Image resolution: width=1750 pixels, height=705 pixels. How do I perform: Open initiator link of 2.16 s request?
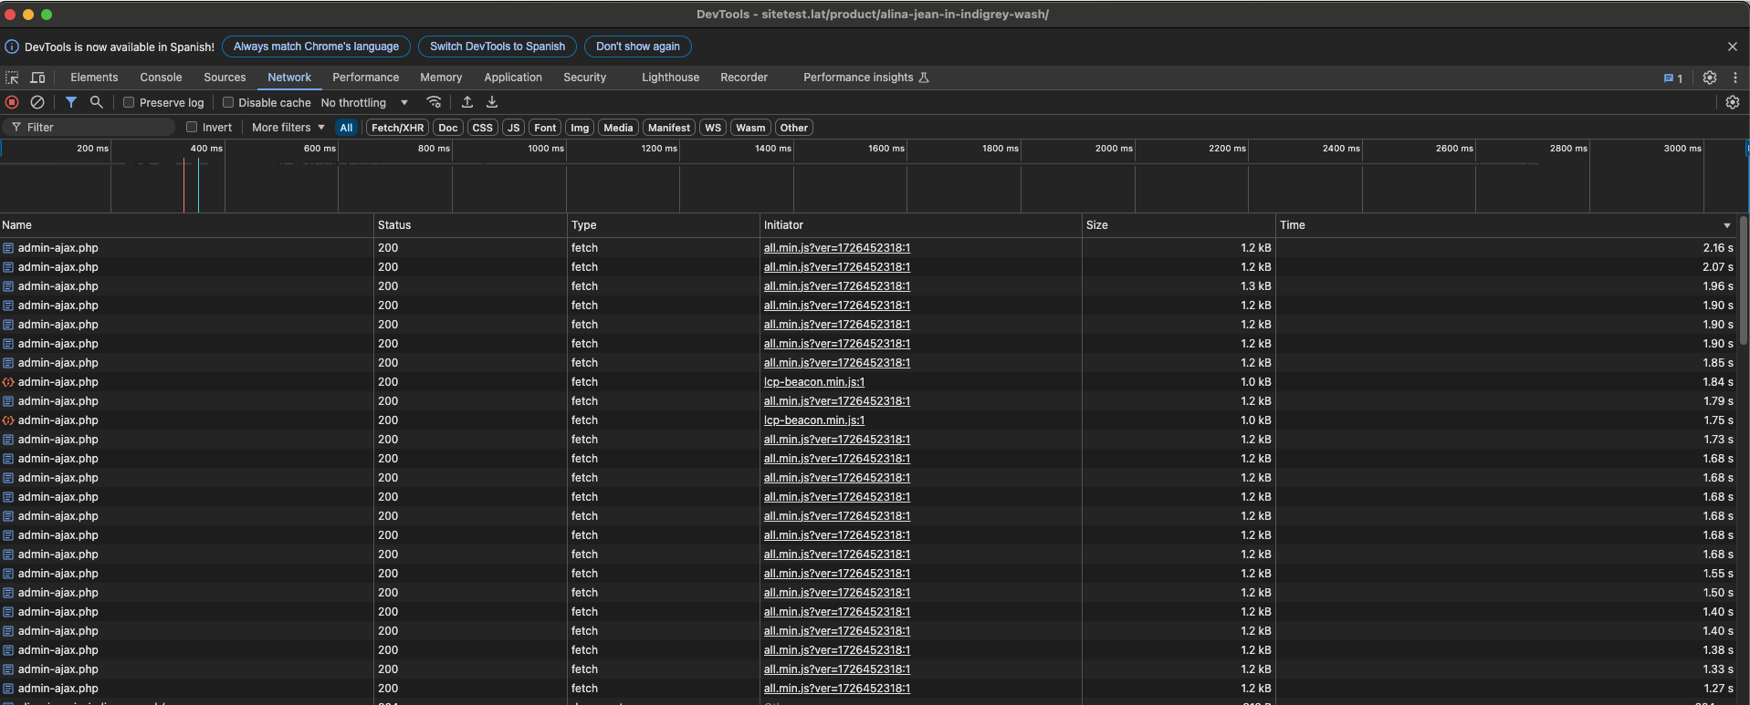pos(837,248)
